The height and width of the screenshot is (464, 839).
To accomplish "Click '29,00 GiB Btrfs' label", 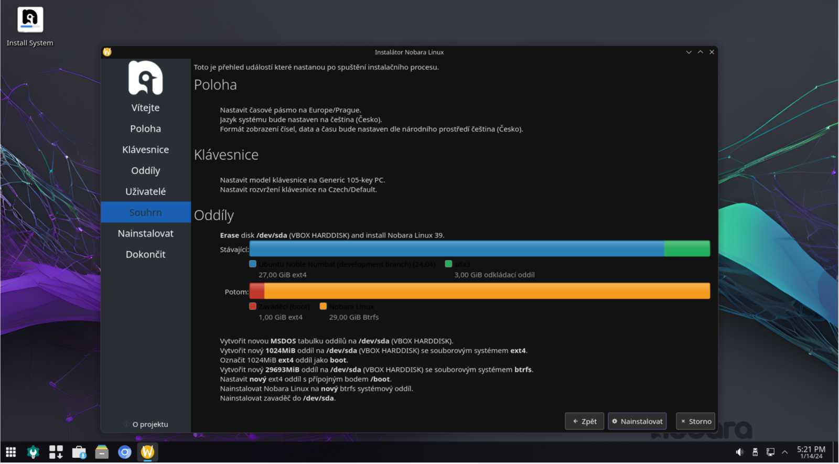I will tap(354, 317).
